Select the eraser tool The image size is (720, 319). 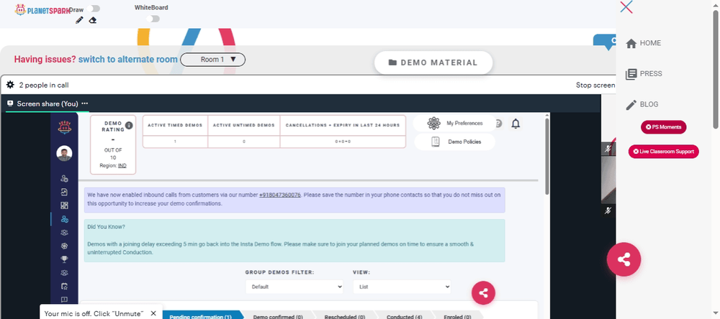pyautogui.click(x=93, y=20)
